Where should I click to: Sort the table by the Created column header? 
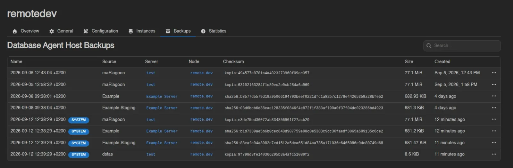pyautogui.click(x=442, y=61)
